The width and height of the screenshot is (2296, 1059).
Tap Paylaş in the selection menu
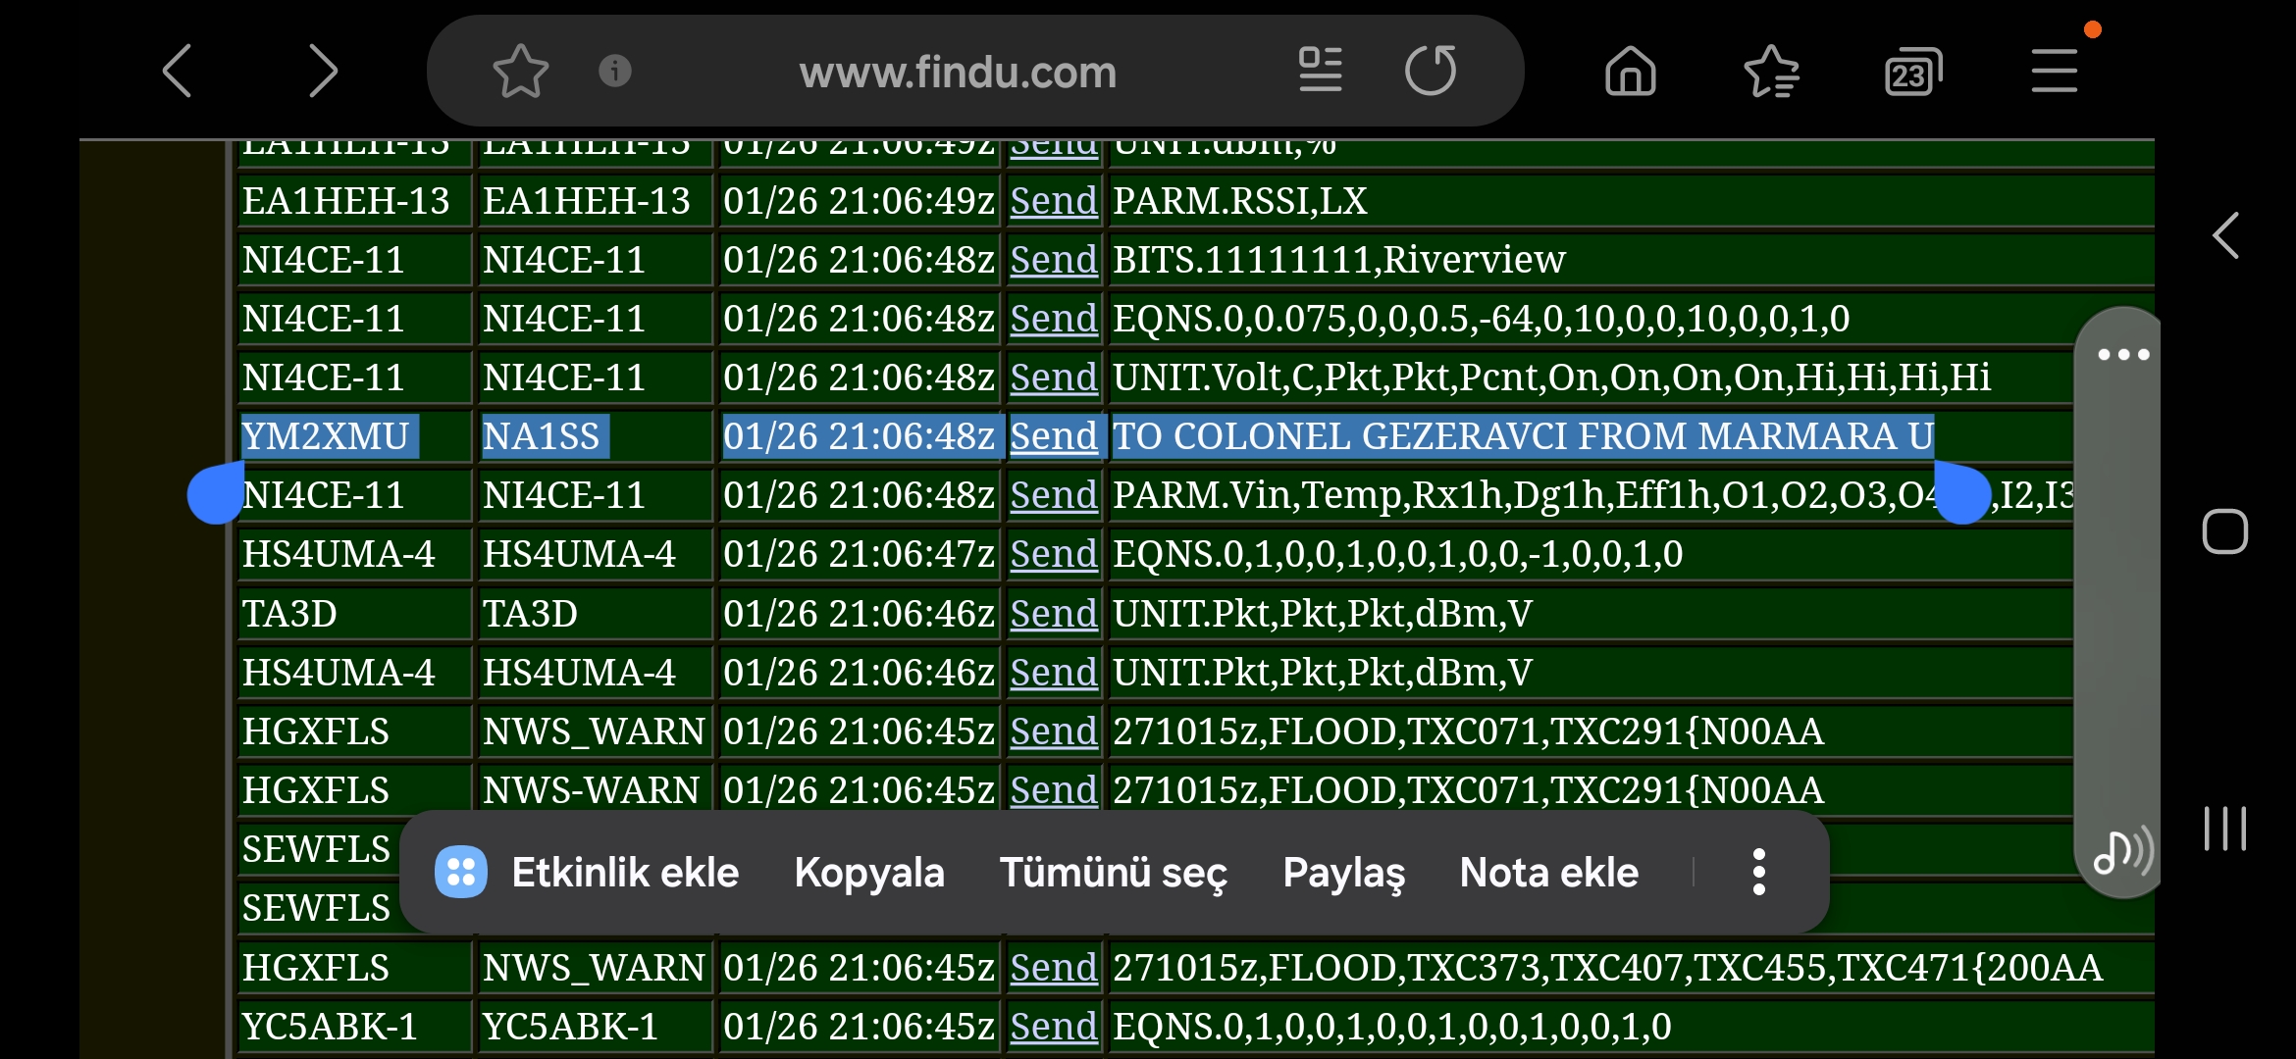point(1344,873)
